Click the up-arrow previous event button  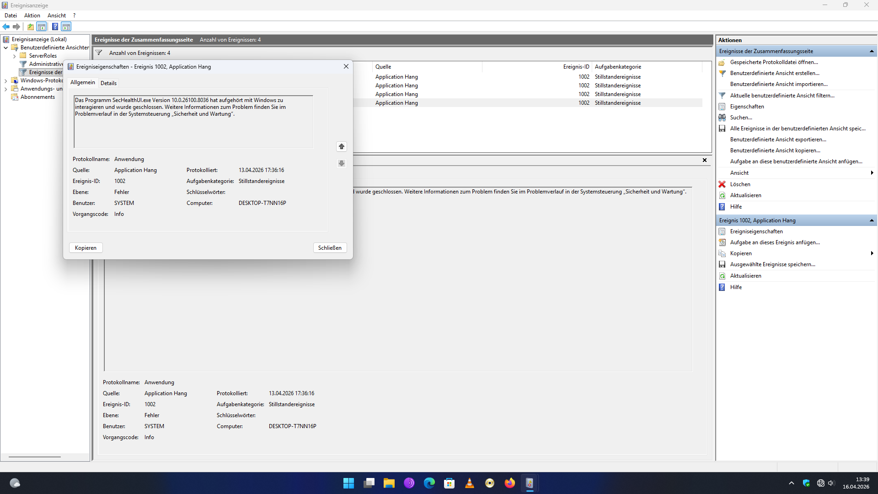(x=341, y=146)
